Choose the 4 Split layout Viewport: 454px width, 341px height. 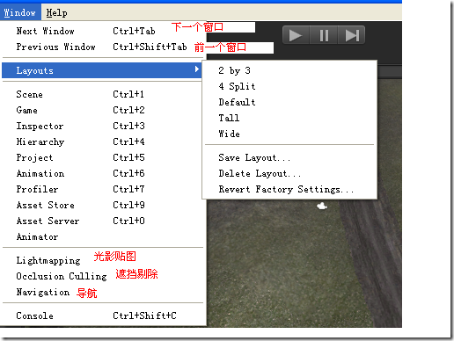point(289,86)
